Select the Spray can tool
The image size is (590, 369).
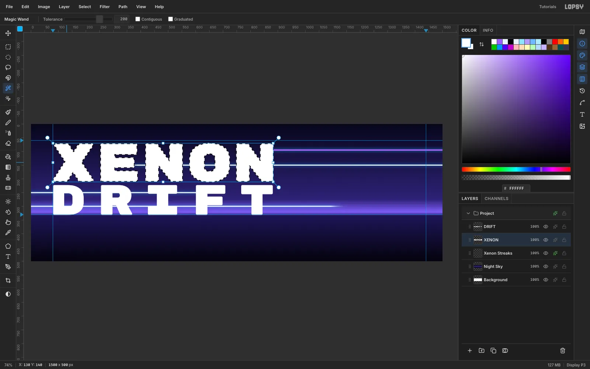8,133
